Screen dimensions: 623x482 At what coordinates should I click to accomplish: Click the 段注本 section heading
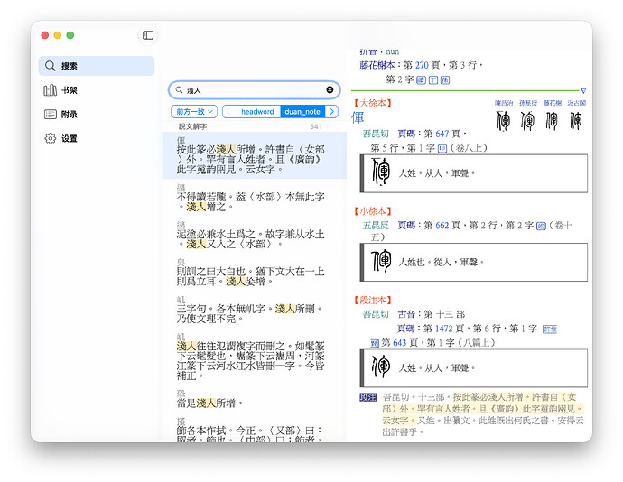coord(372,301)
